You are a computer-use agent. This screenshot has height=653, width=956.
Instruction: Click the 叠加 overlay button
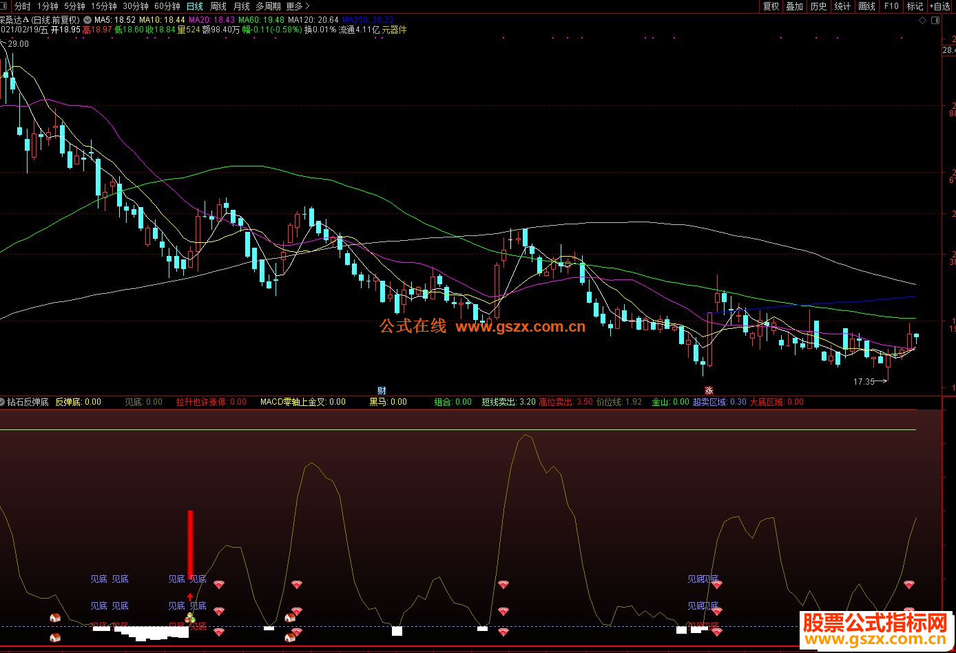coord(795,6)
